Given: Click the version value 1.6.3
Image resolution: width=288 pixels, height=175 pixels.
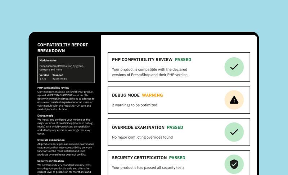Looking at the screenshot, I should tap(42, 79).
